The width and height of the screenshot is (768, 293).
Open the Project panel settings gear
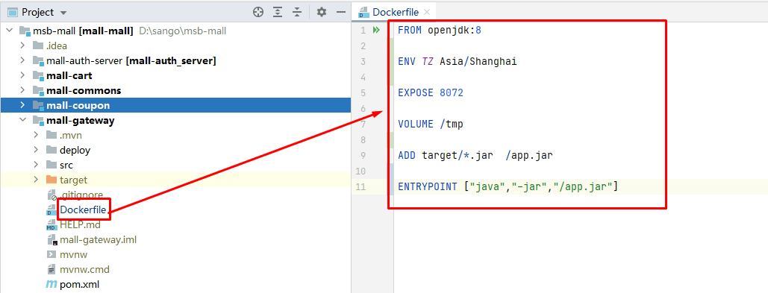(x=321, y=12)
